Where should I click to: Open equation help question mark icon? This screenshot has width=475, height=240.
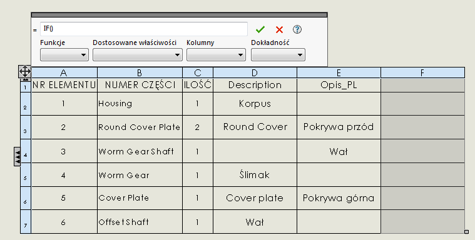click(x=297, y=29)
